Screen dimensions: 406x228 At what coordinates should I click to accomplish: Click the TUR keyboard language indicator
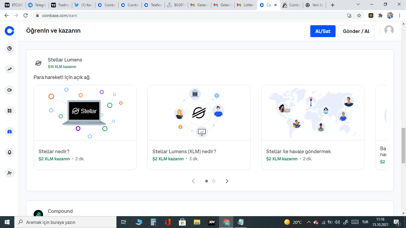point(365,222)
